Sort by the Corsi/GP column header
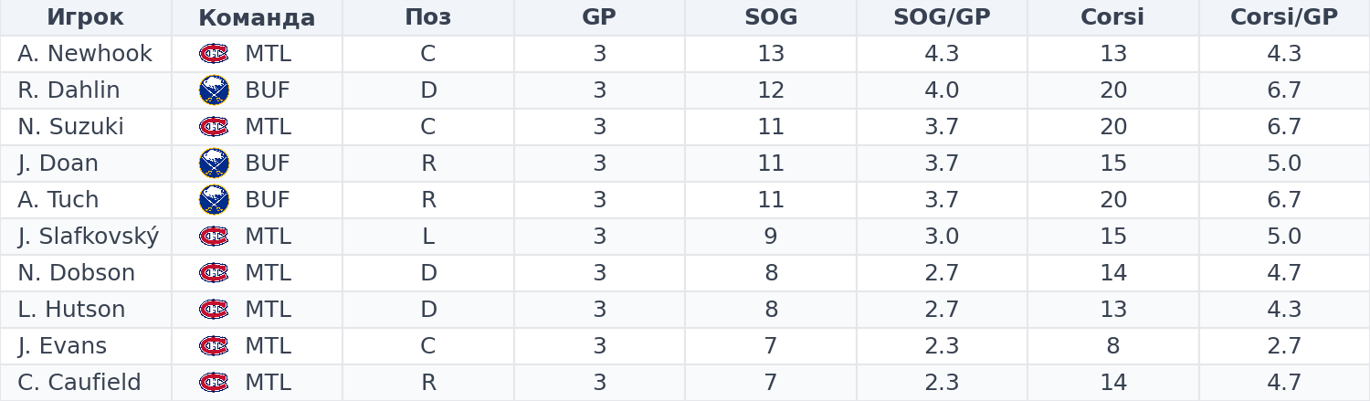This screenshot has width=1370, height=401. (1284, 17)
